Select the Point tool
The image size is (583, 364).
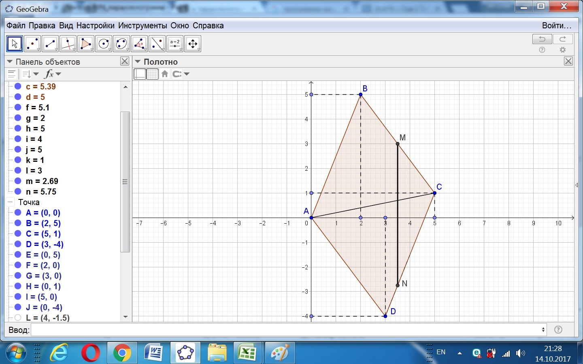(32, 44)
